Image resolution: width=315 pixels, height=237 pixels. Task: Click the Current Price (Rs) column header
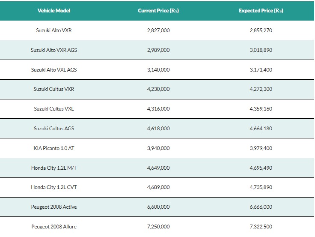pos(158,11)
